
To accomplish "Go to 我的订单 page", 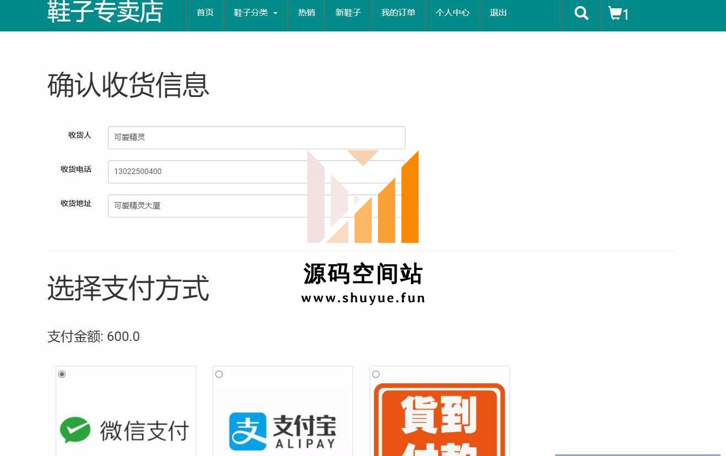I will 398,13.
